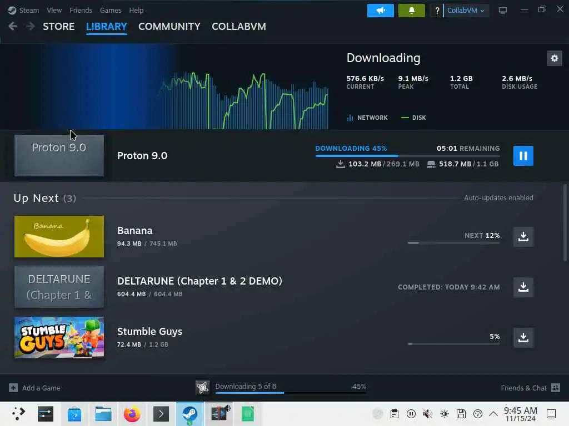This screenshot has width=569, height=426.
Task: Click DELTARUNE (Chapter 1 & 2 DEMO) title
Action: pyautogui.click(x=199, y=281)
